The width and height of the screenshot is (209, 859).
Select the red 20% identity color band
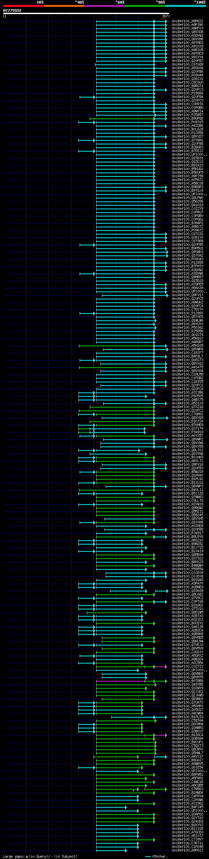(23, 6)
